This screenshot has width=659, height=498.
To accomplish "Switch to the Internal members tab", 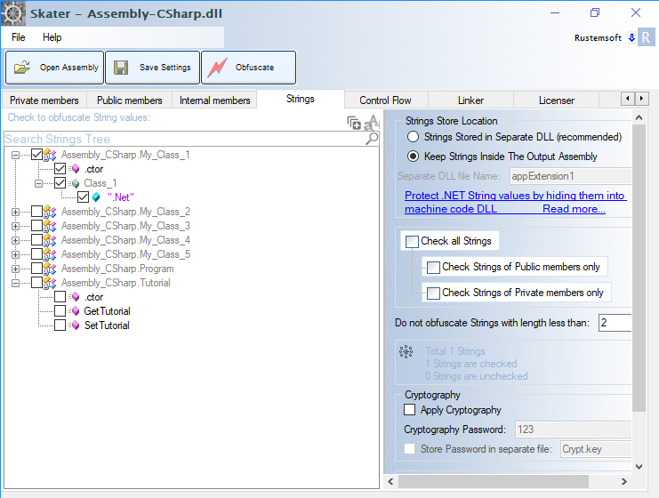I will click(x=214, y=100).
